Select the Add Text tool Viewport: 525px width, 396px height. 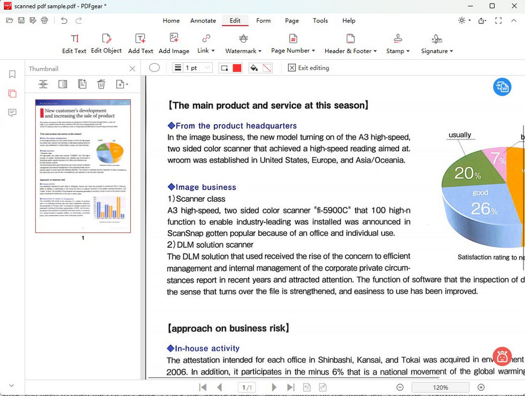[x=140, y=43]
